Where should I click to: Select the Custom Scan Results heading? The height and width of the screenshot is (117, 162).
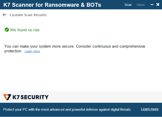[x=28, y=15]
